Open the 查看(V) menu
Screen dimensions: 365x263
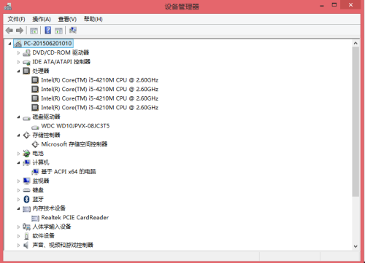coord(67,19)
